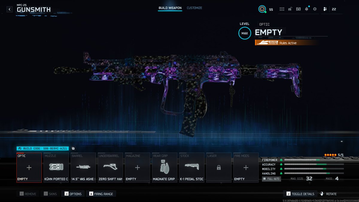Click the Full-Auto fire mode label
Image resolution: width=359 pixels, height=202 pixels.
click(x=271, y=179)
